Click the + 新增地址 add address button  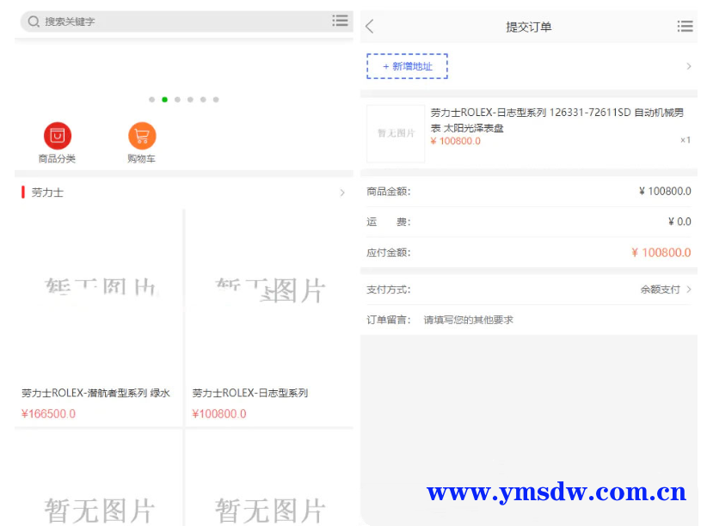tap(407, 66)
